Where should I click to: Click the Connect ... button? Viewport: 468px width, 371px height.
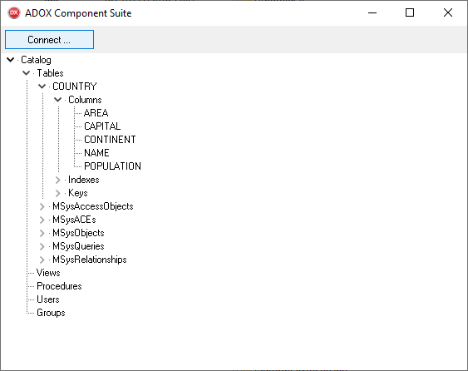[49, 39]
